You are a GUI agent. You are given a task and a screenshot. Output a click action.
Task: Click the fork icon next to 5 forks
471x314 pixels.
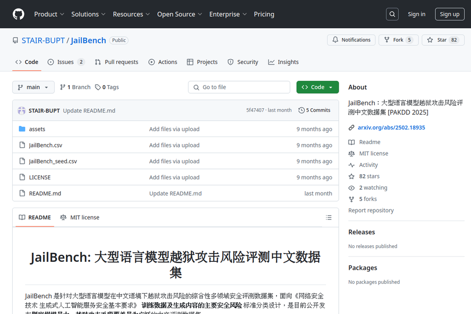351,199
